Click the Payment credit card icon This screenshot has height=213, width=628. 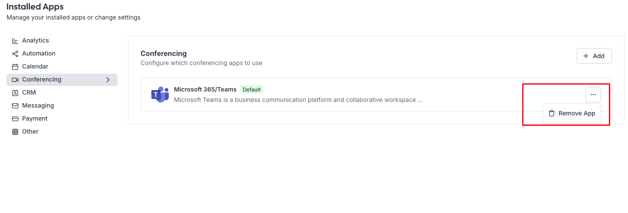click(x=15, y=119)
